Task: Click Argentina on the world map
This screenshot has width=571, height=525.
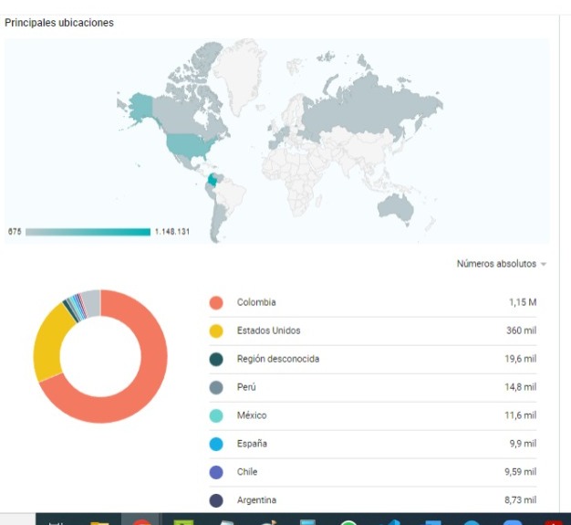Action: pyautogui.click(x=218, y=221)
